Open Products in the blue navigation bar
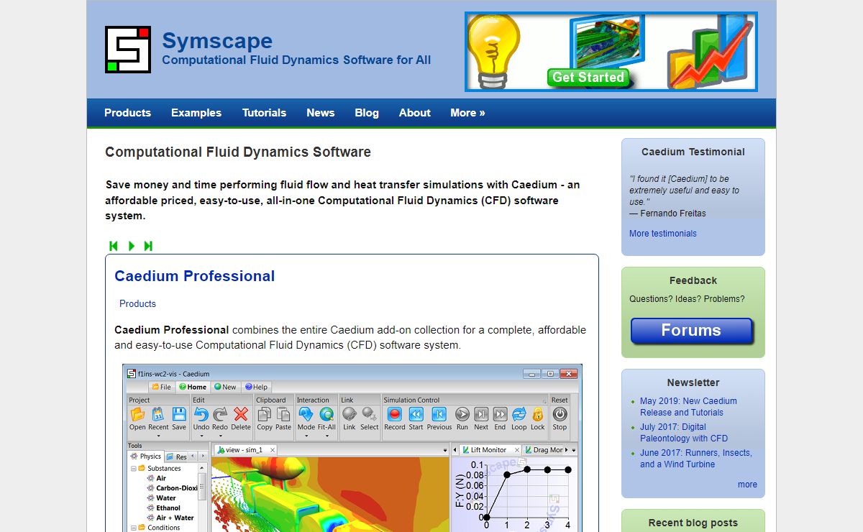 tap(127, 113)
